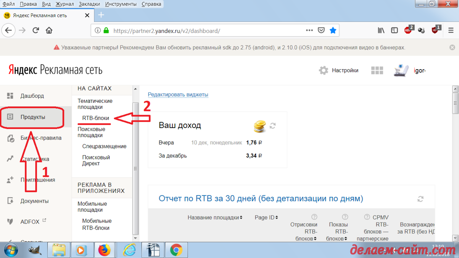Open the Adblock Plus extension icon

click(409, 31)
